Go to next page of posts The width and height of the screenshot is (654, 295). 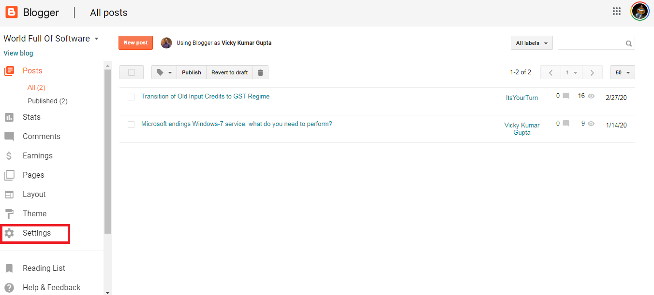point(592,72)
